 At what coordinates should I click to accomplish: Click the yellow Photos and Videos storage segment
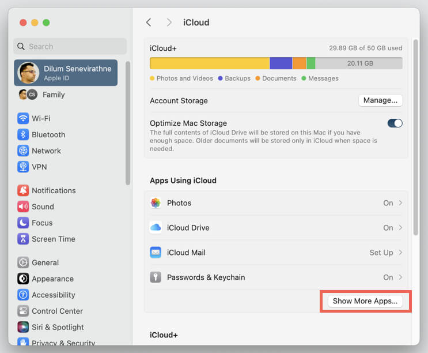click(210, 63)
